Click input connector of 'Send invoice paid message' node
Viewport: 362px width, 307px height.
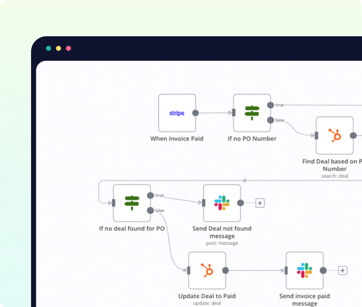click(286, 270)
